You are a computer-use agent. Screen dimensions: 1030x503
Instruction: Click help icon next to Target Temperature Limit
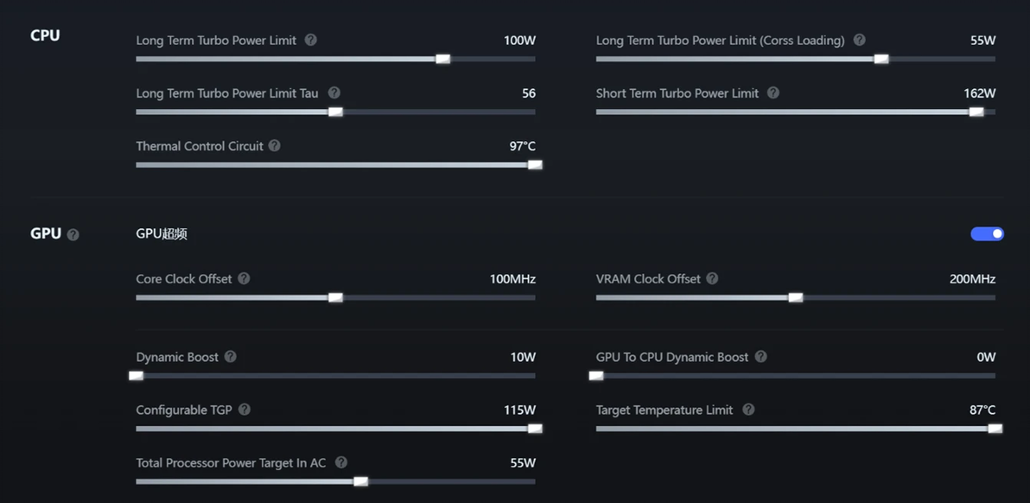[748, 410]
